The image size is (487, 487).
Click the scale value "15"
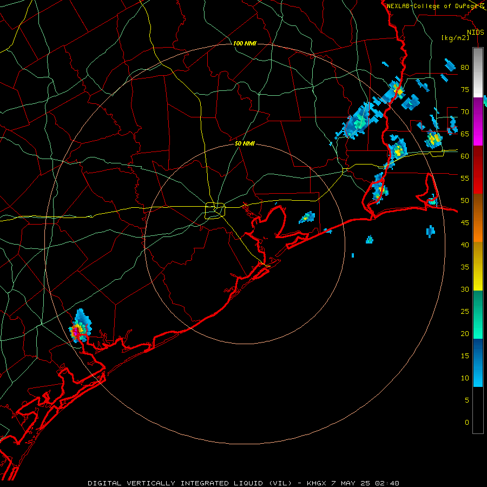pos(465,356)
